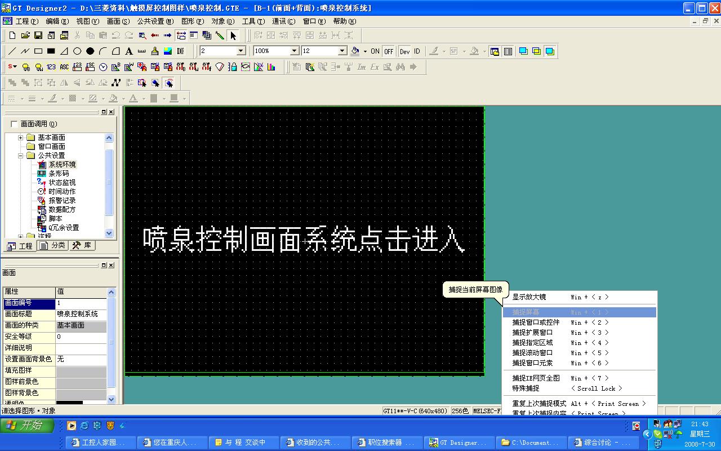Select the filled circle shape tool
This screenshot has height=451, width=721.
click(90, 51)
